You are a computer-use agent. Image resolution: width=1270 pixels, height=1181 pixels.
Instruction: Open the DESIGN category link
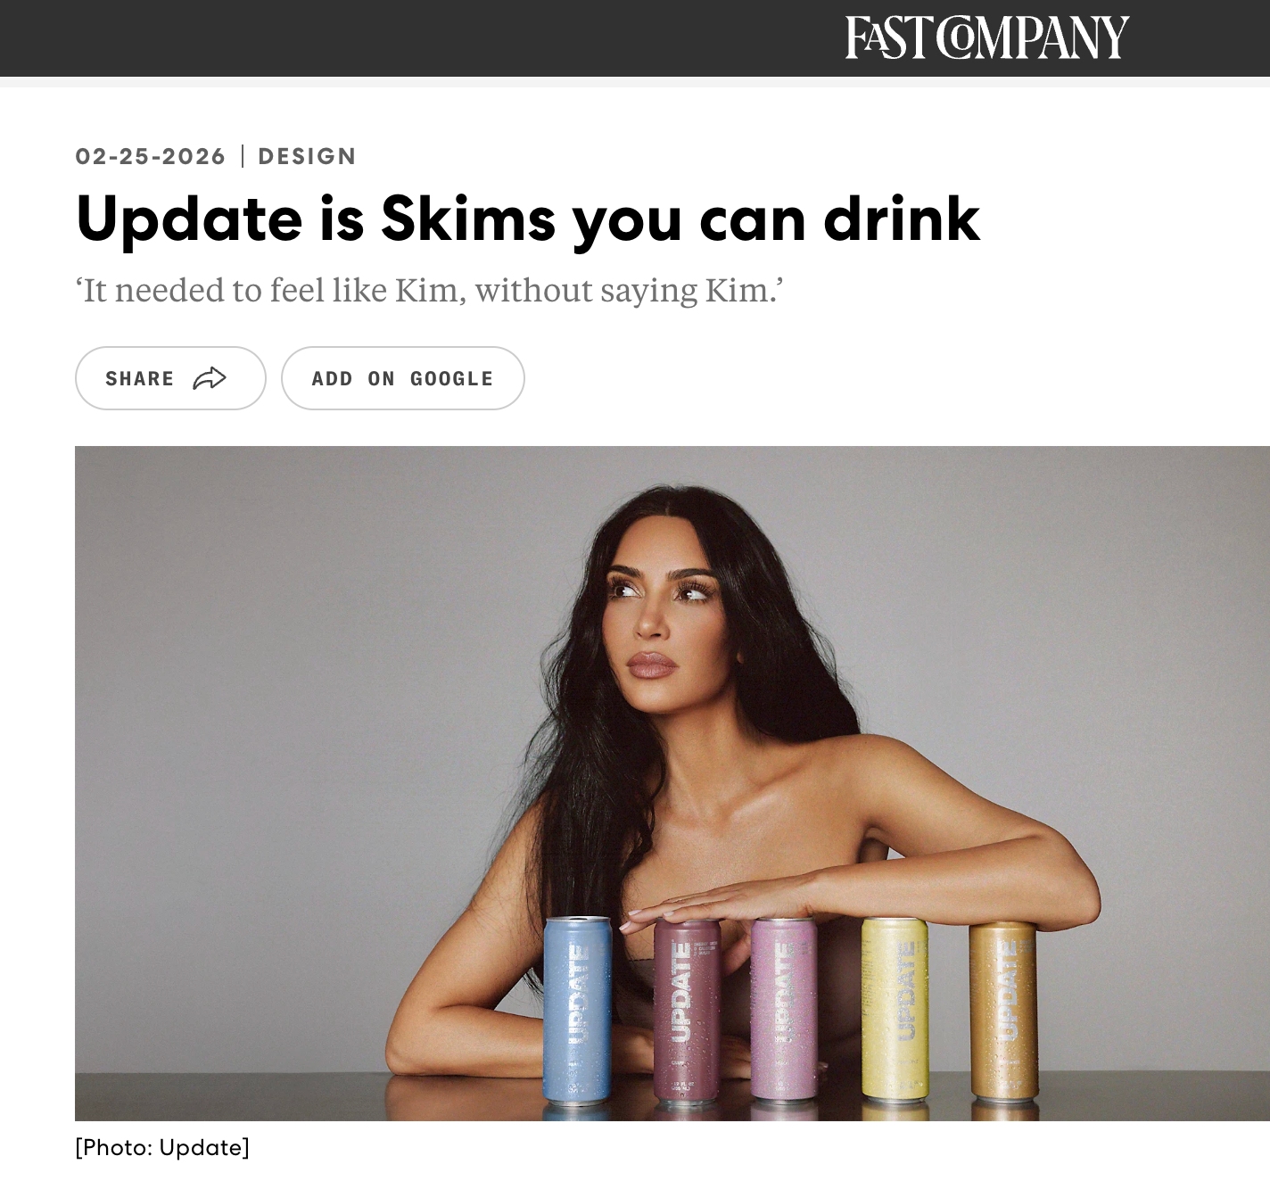307,156
